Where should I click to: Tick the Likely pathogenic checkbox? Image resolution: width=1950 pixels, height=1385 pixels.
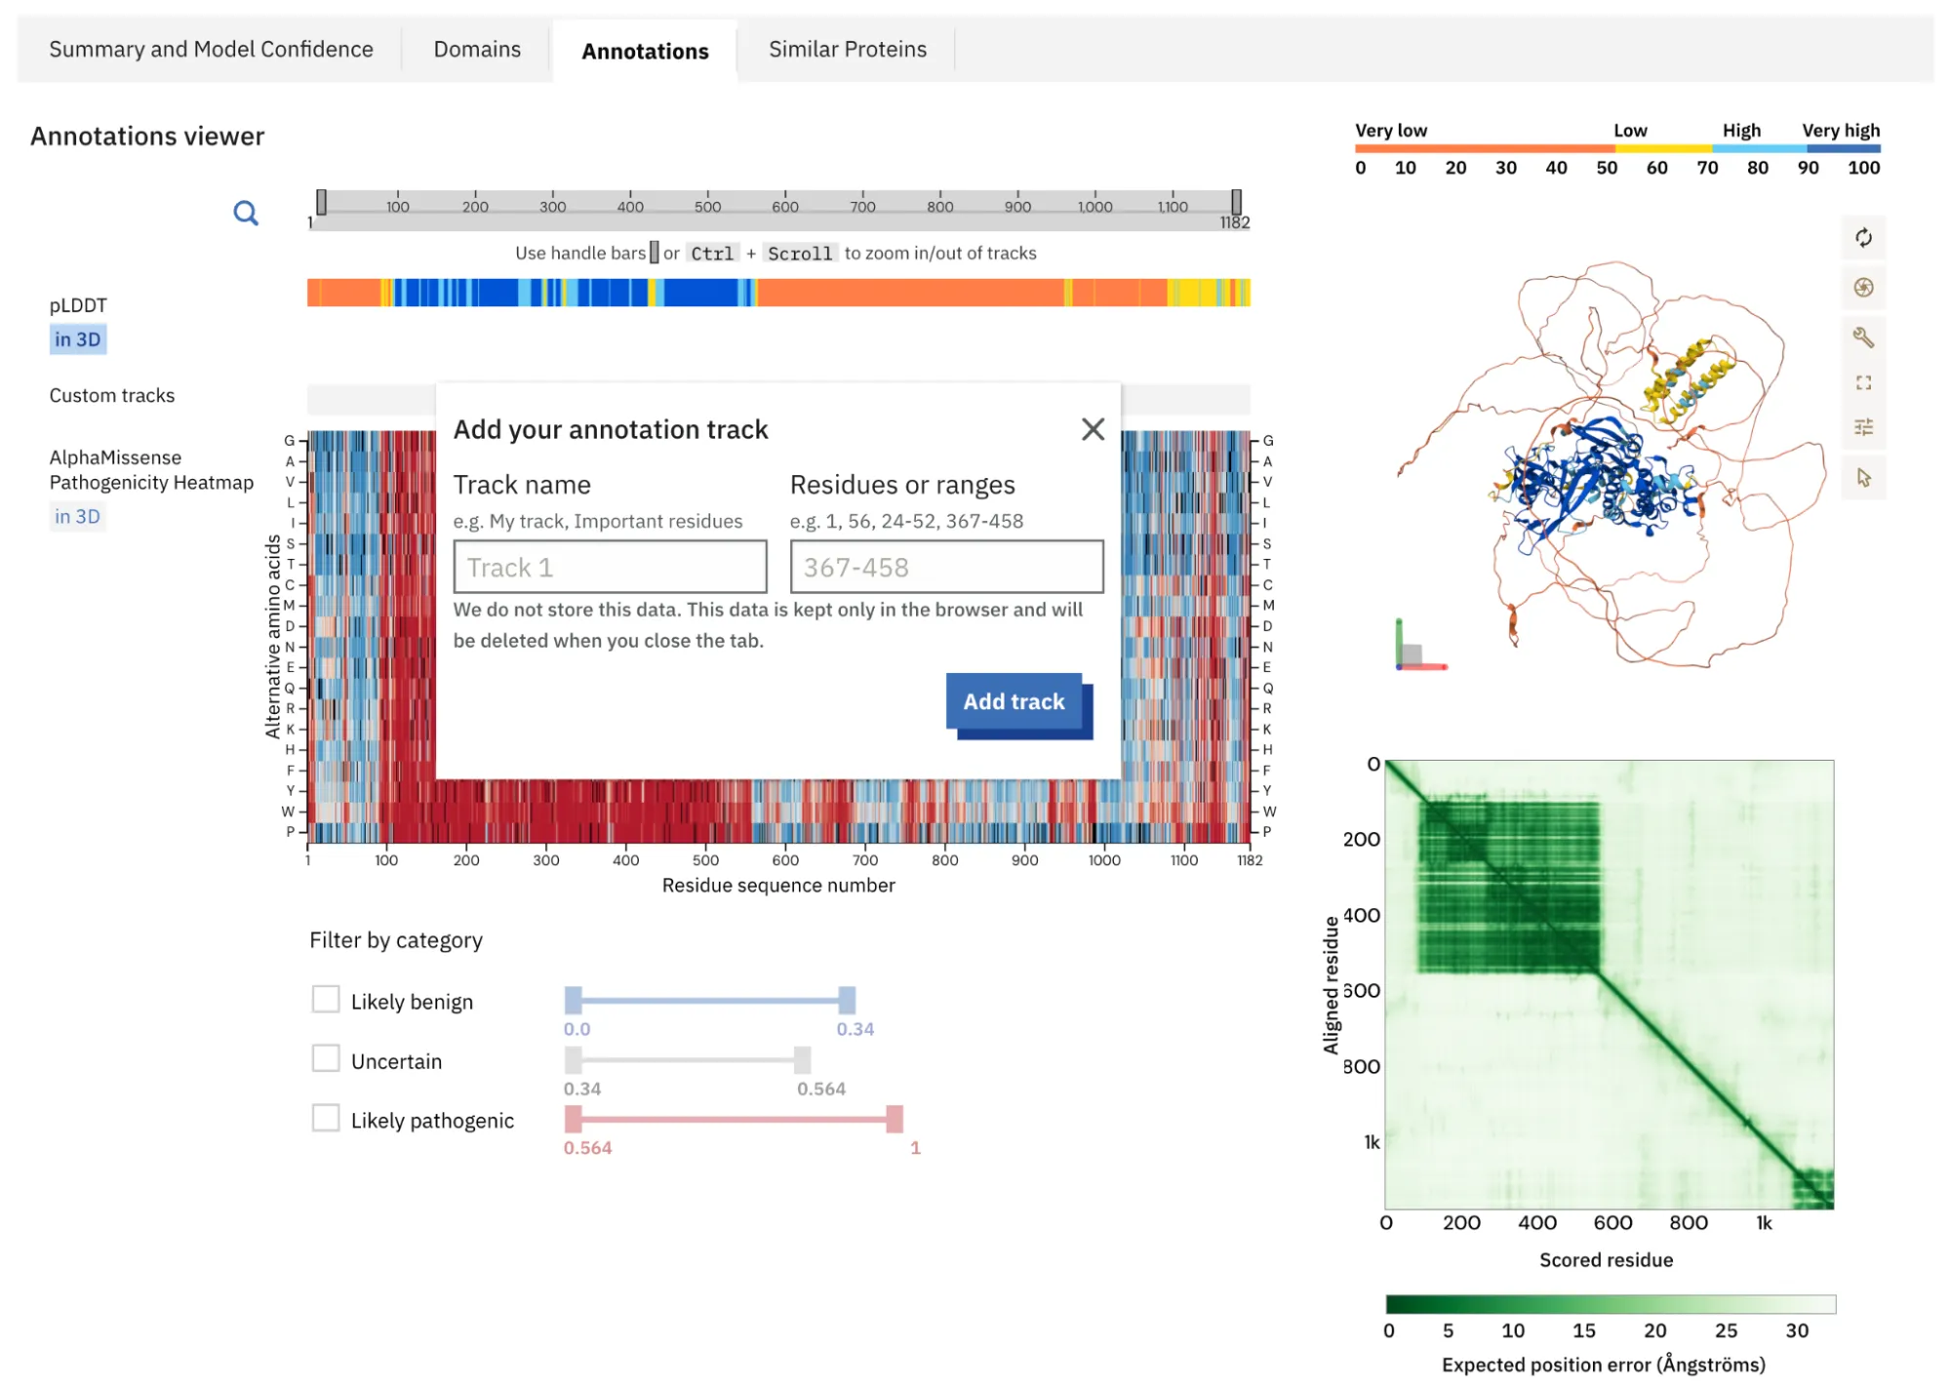(326, 1119)
